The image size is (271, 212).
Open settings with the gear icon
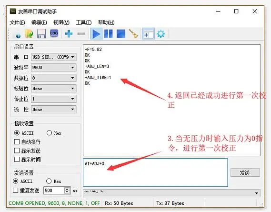tap(161, 34)
